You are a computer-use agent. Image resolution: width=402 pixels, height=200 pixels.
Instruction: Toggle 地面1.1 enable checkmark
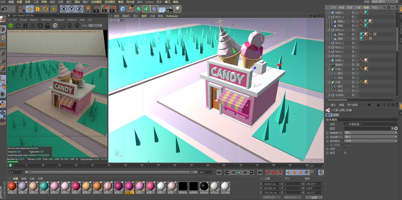(357, 60)
